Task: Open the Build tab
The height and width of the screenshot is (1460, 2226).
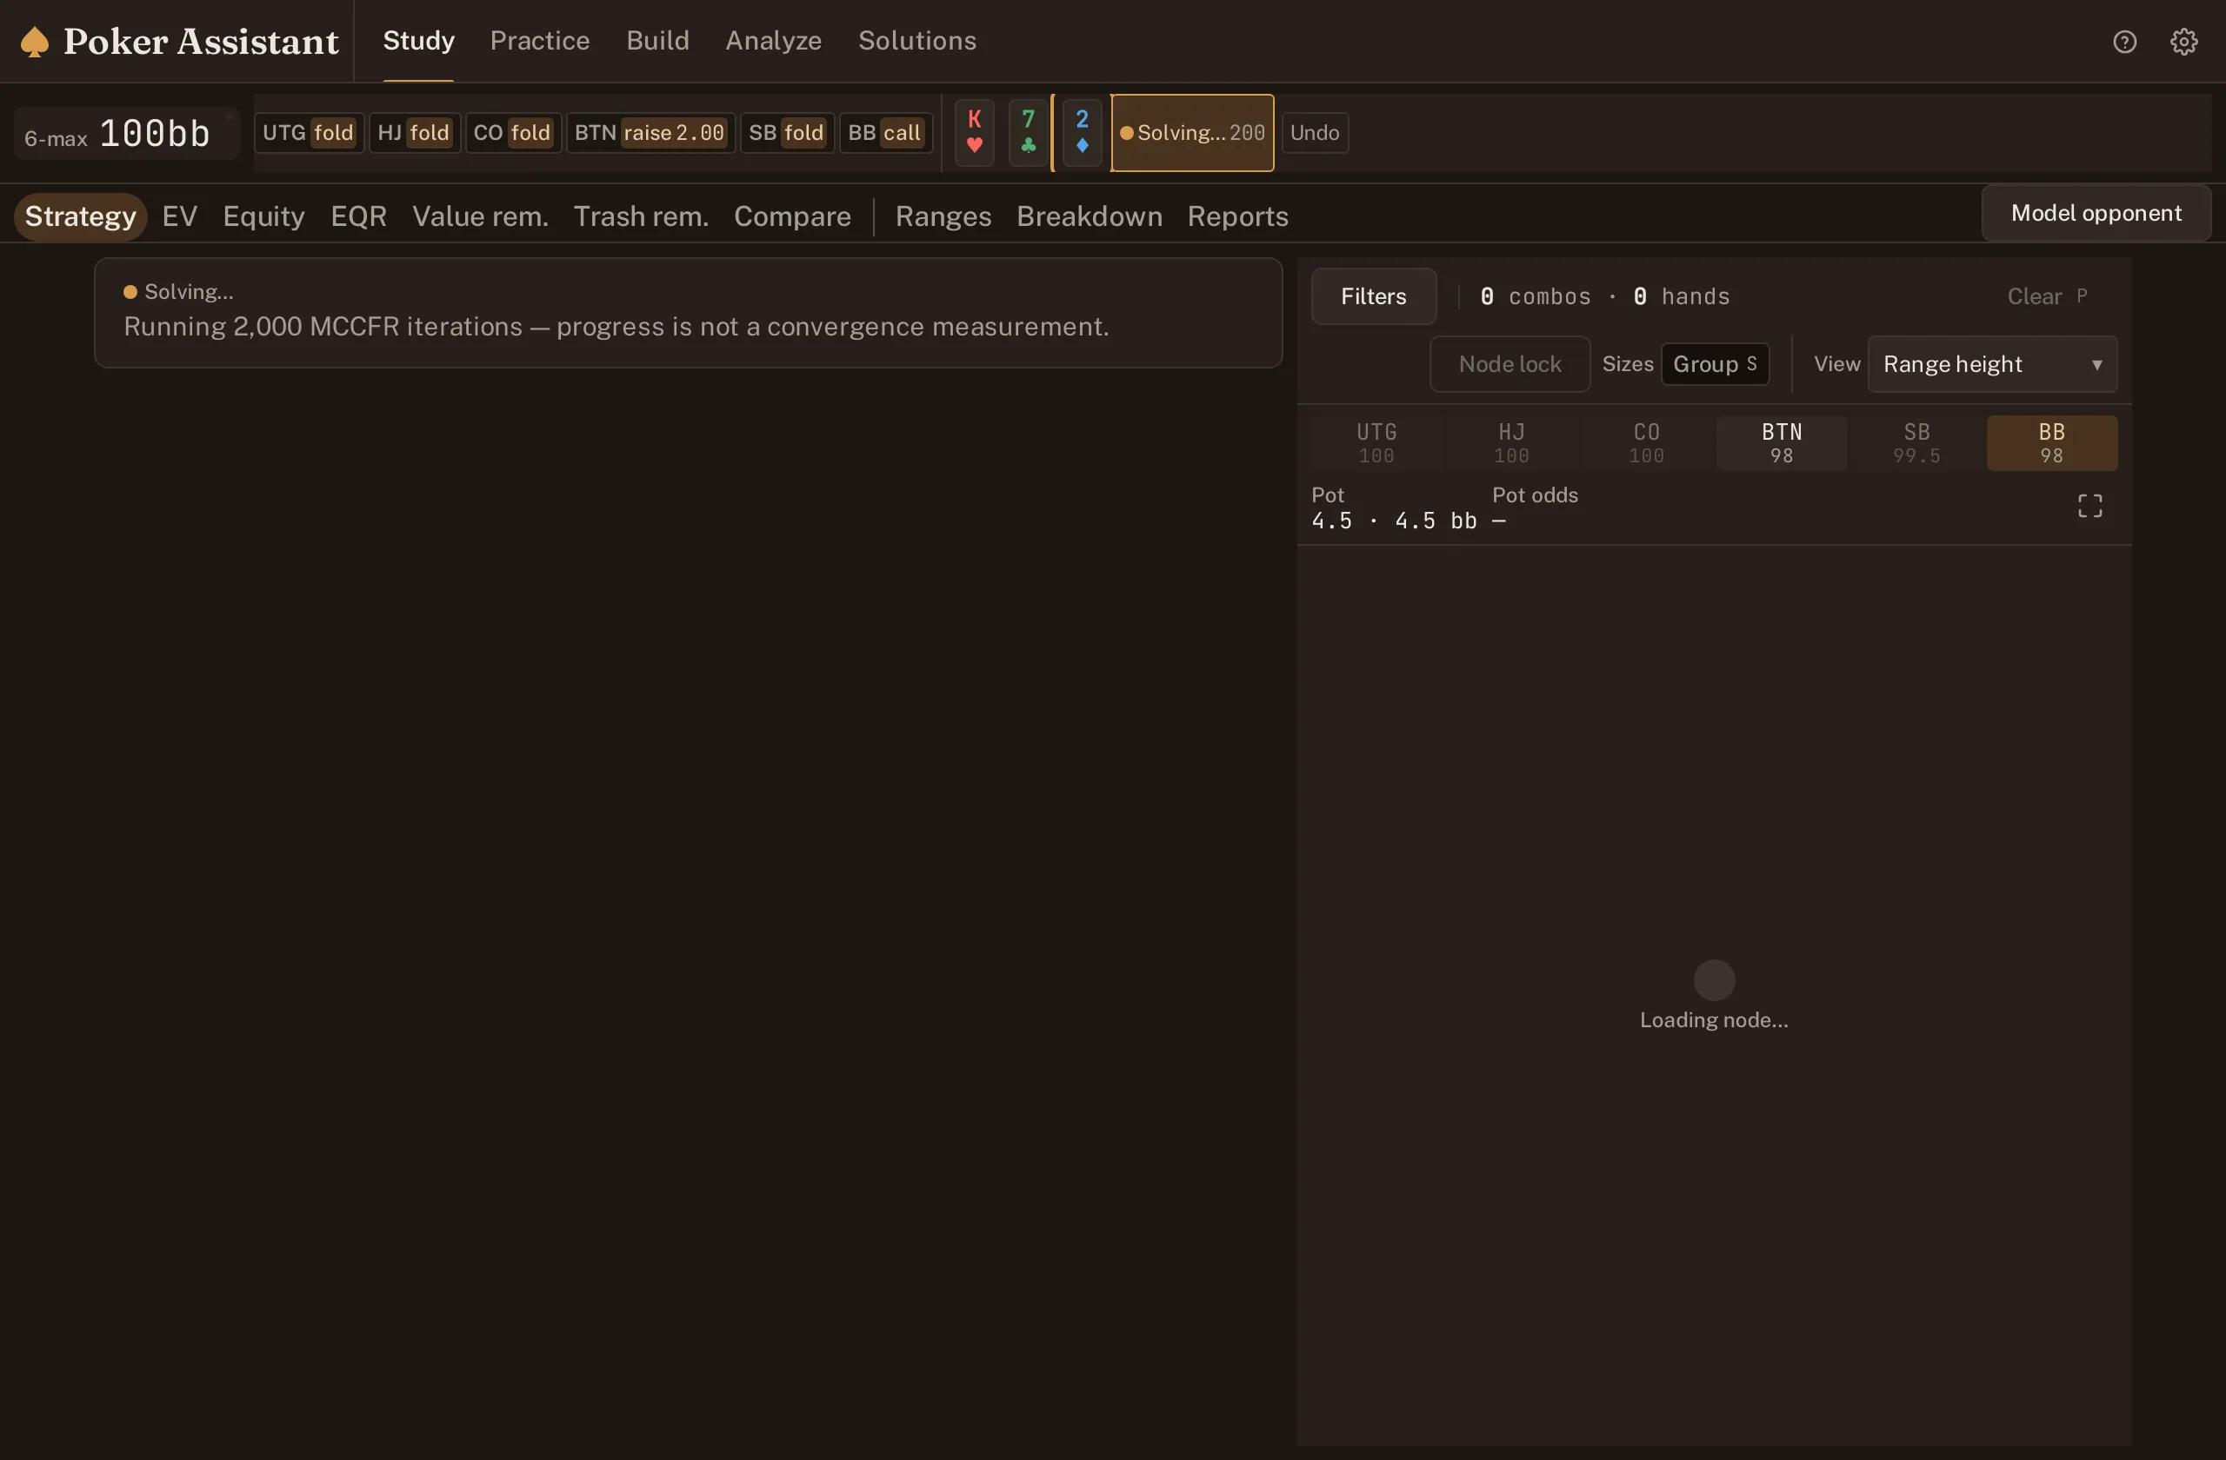Action: coord(657,41)
